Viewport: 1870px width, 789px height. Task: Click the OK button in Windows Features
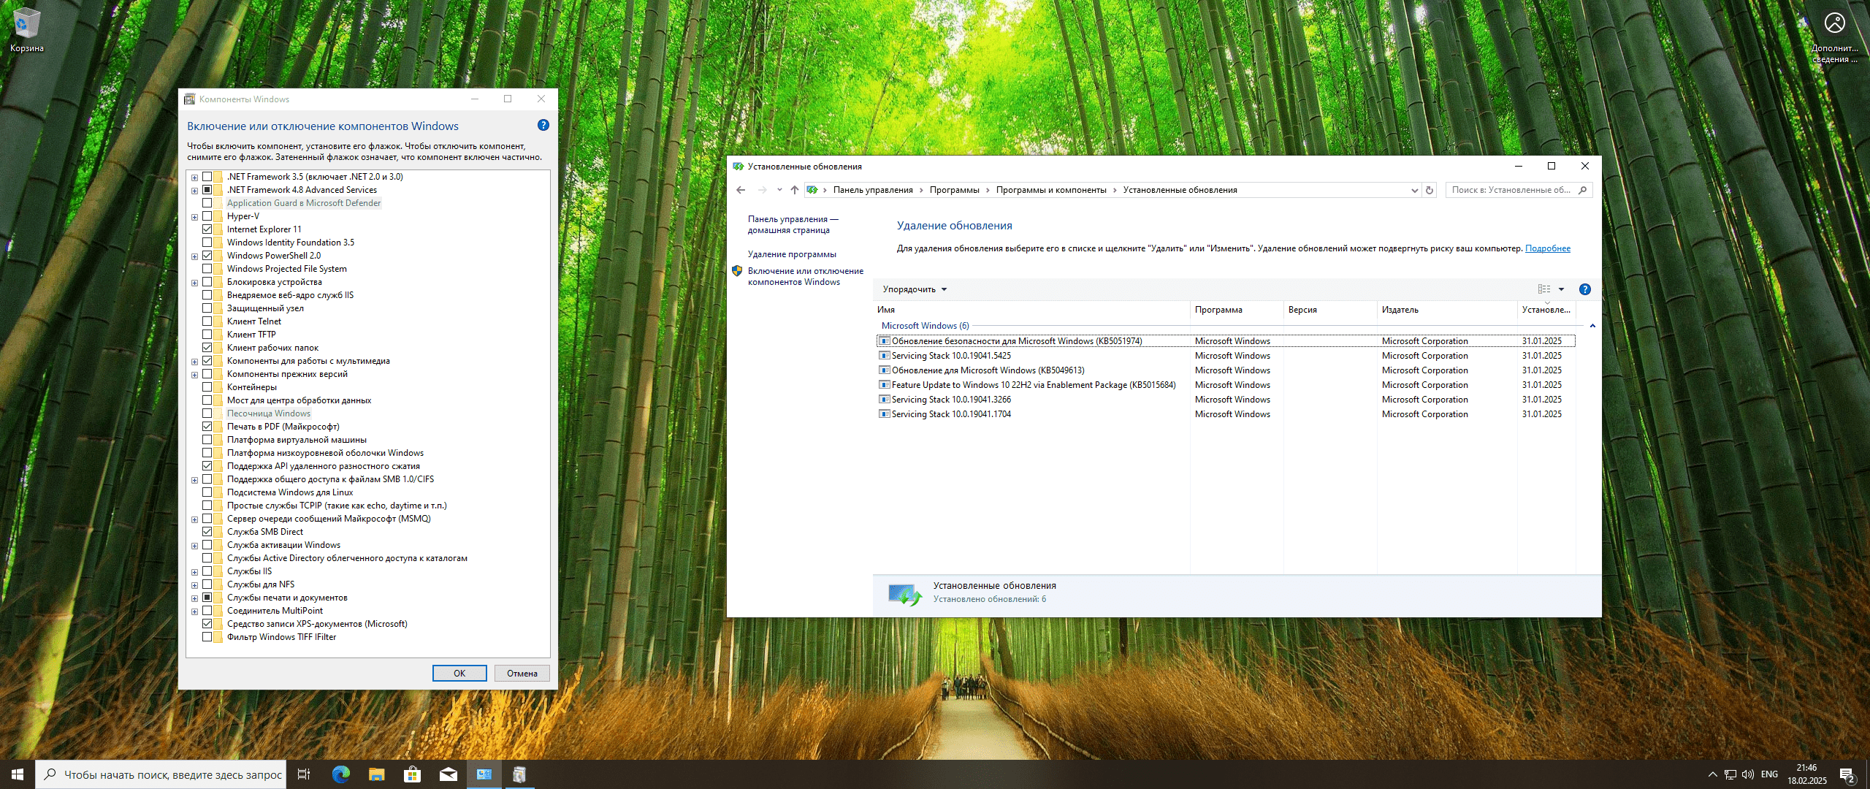coord(459,673)
